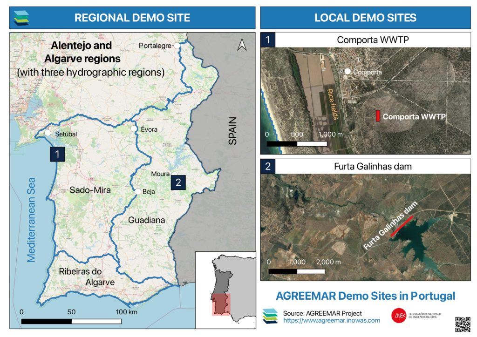
Task: Click the 'Comporta WWTP' panel title
Action: point(373,40)
